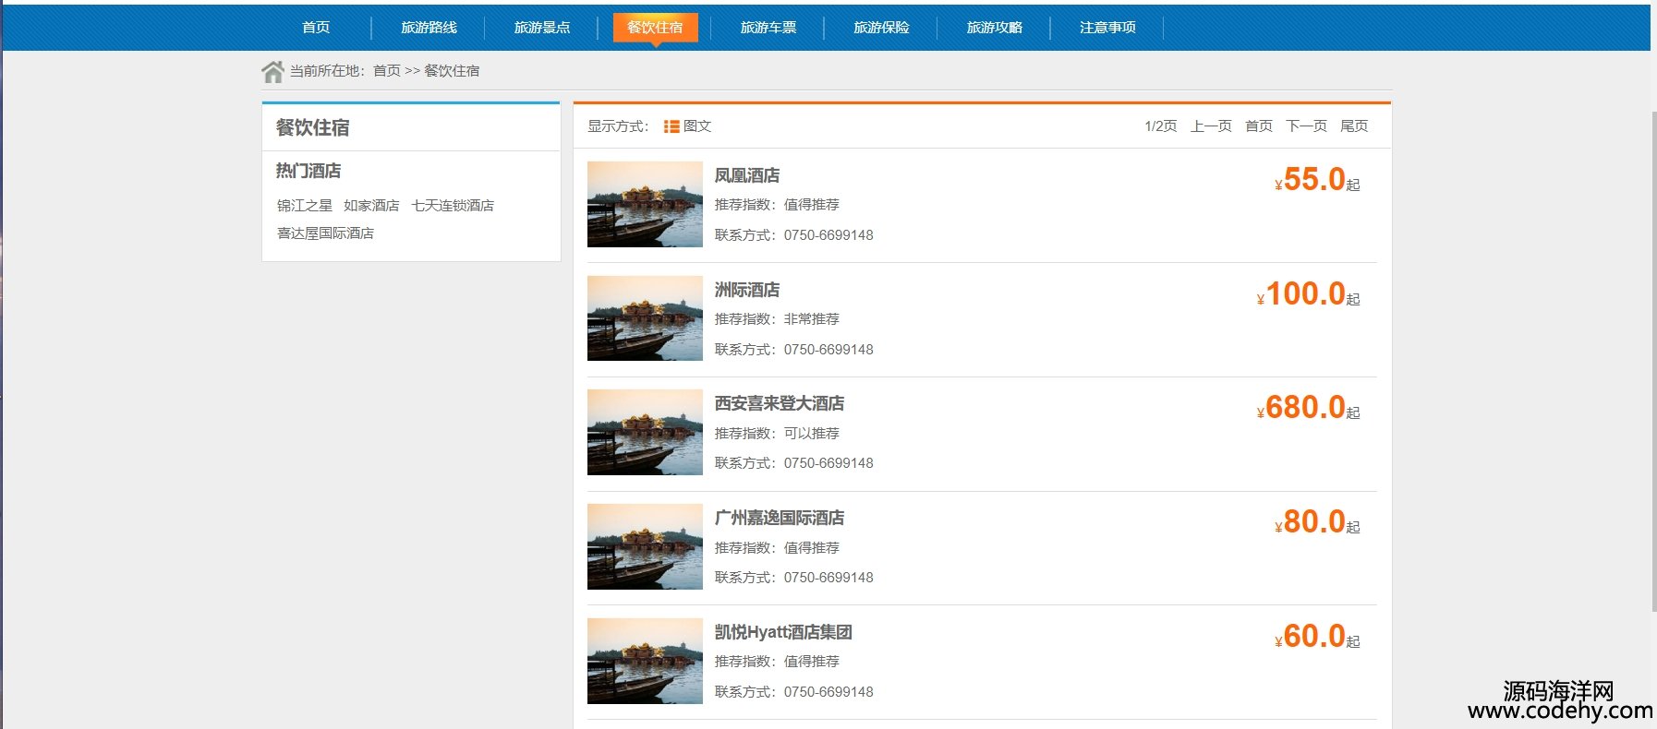The image size is (1657, 729).
Task: Select the 注意事项 navigation tab
Action: (1107, 28)
